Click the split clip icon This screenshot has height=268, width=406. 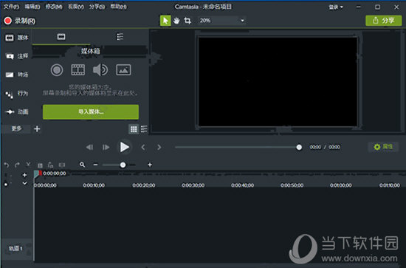pos(62,165)
